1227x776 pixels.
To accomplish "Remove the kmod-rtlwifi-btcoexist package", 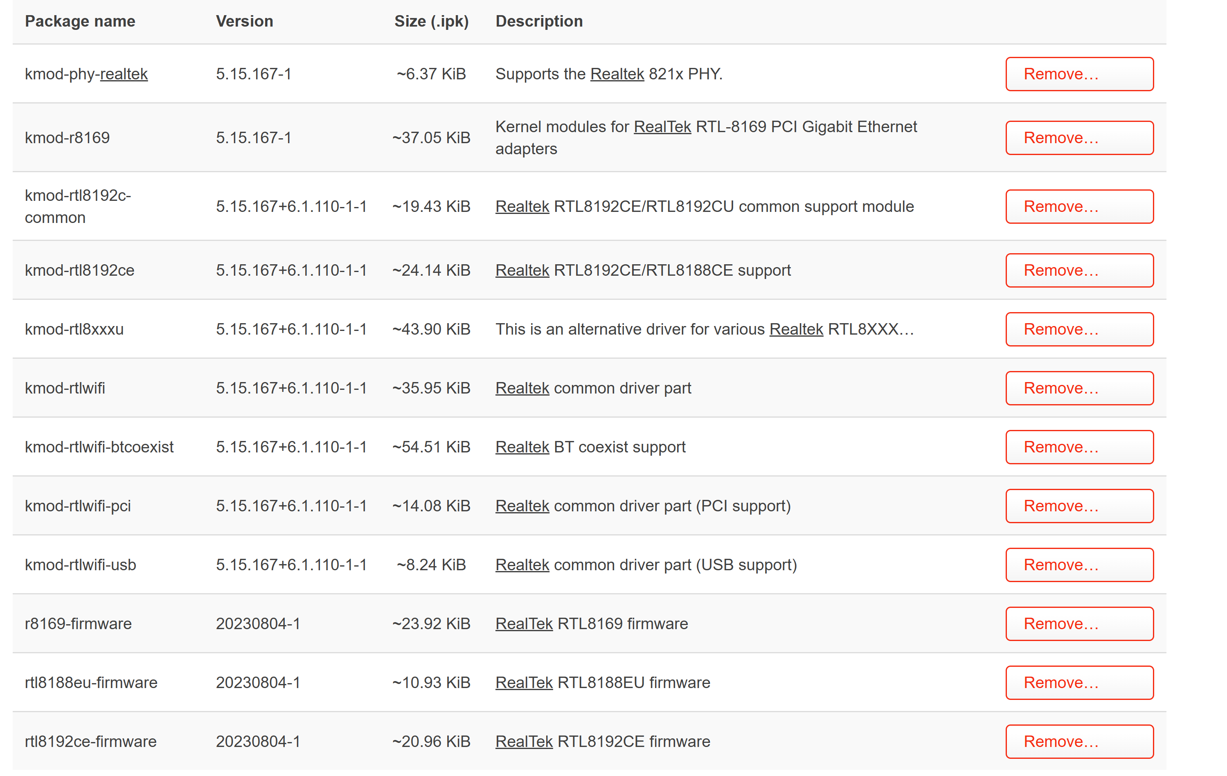I will [1079, 447].
